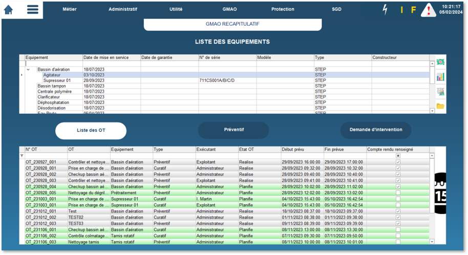Select the Centrale polymère equipment row
The width and height of the screenshot is (468, 255).
click(x=227, y=91)
